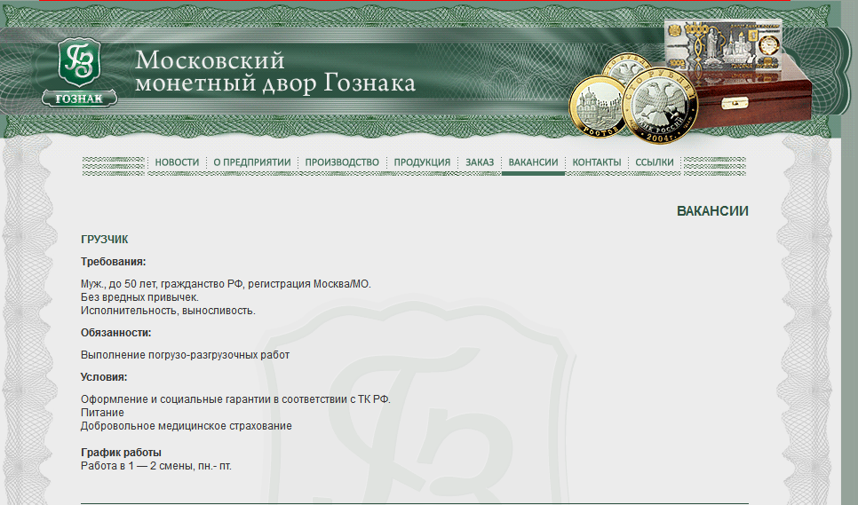858x505 pixels.
Task: Go to КОНТАКТЫ page
Action: (597, 162)
